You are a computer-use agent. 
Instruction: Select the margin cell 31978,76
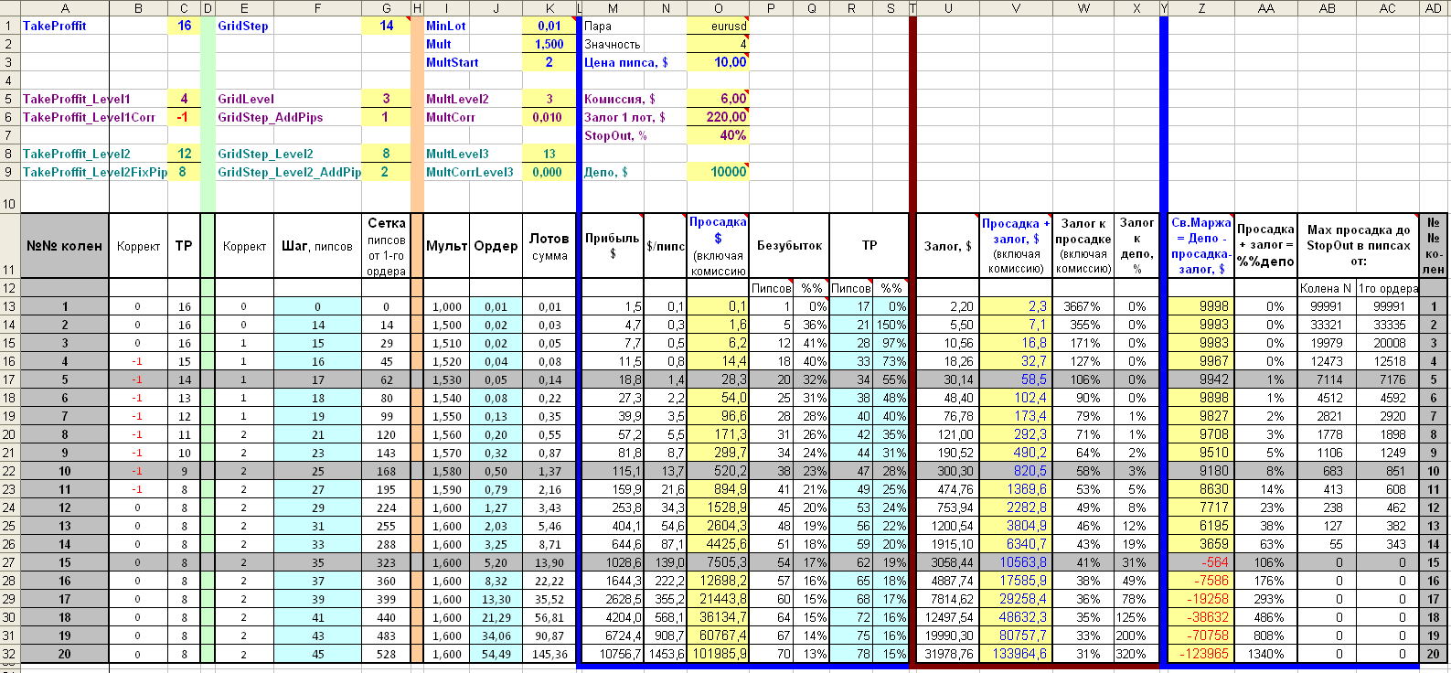tap(947, 654)
